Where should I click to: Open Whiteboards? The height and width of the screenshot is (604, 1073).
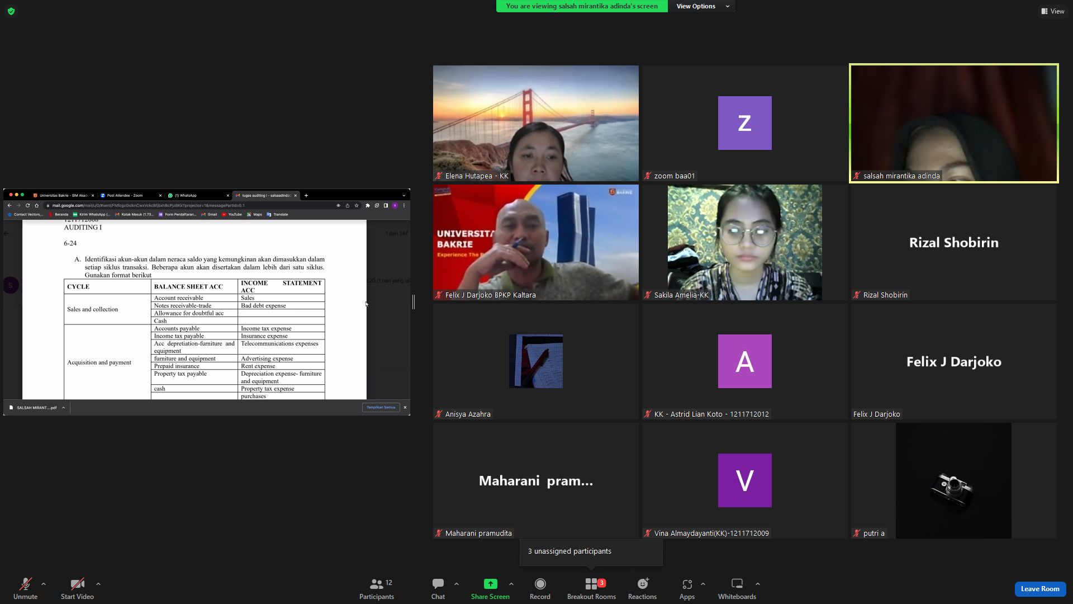737,588
